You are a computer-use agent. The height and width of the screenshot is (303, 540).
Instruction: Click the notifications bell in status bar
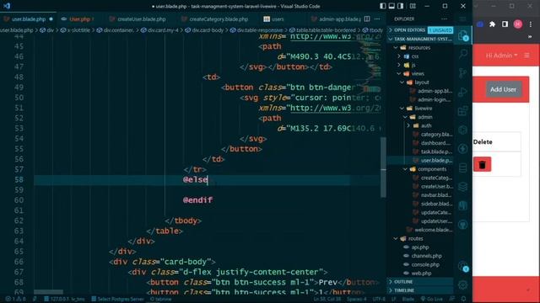pyautogui.click(x=463, y=299)
